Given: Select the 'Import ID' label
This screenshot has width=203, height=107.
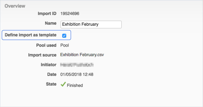Looking at the screenshot, I should 47,13.
